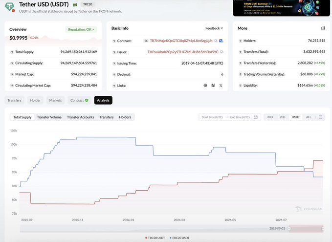Click the help icon next to Circulating Supply
This screenshot has width=332, height=242.
click(x=12, y=63)
